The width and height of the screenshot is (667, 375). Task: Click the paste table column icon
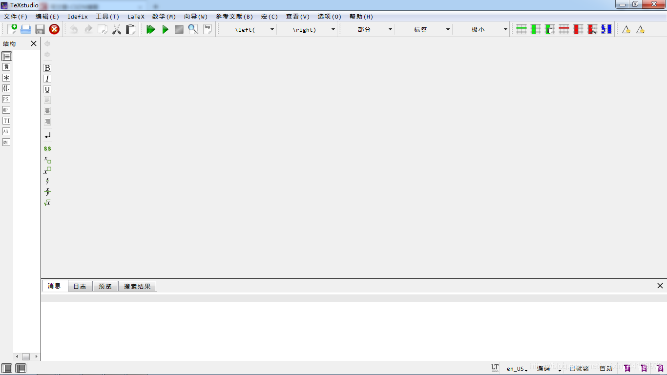click(550, 29)
